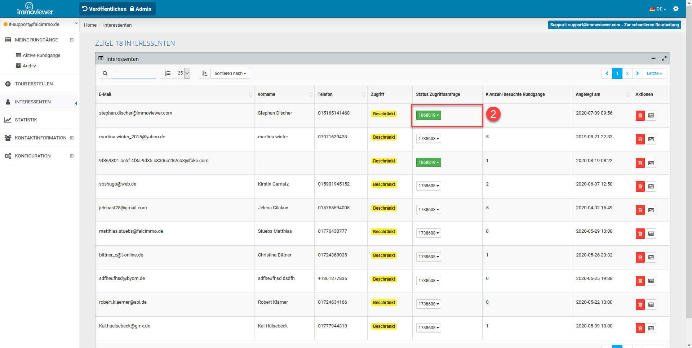Click the Veröffentlichen button
Screen dimensions: 692x348
(x=104, y=9)
